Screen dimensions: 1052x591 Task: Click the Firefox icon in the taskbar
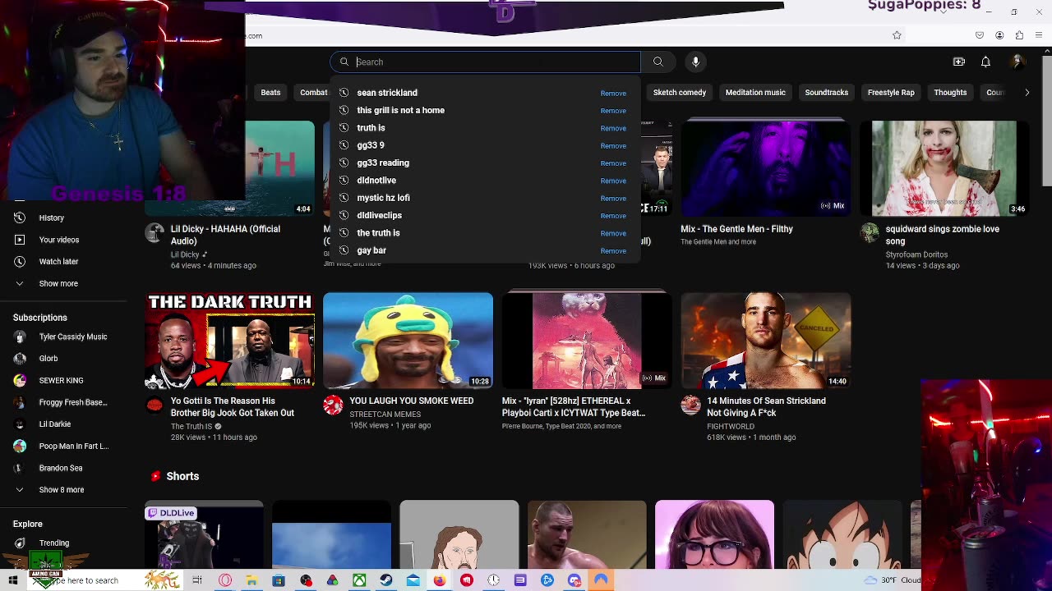coord(440,580)
